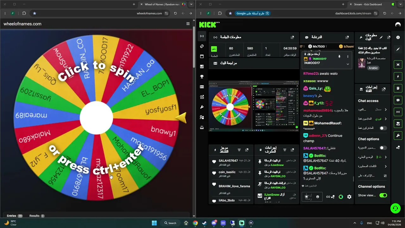Pop out the chat panel
The height and width of the screenshot is (228, 405).
(347, 37)
